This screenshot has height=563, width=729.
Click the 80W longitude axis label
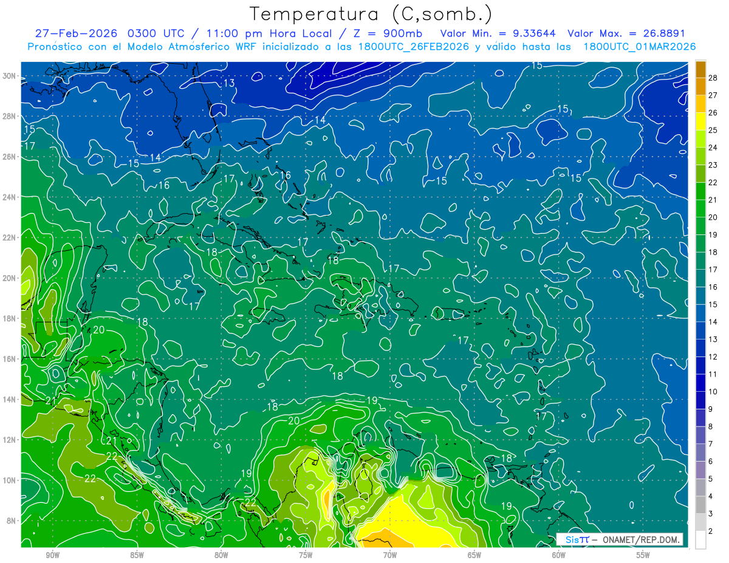pos(221,554)
